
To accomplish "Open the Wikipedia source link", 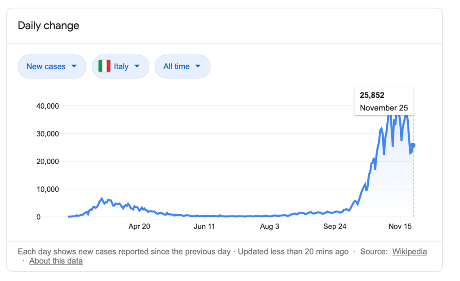I will pyautogui.click(x=409, y=251).
